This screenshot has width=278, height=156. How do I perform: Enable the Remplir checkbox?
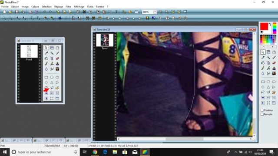[262, 114]
